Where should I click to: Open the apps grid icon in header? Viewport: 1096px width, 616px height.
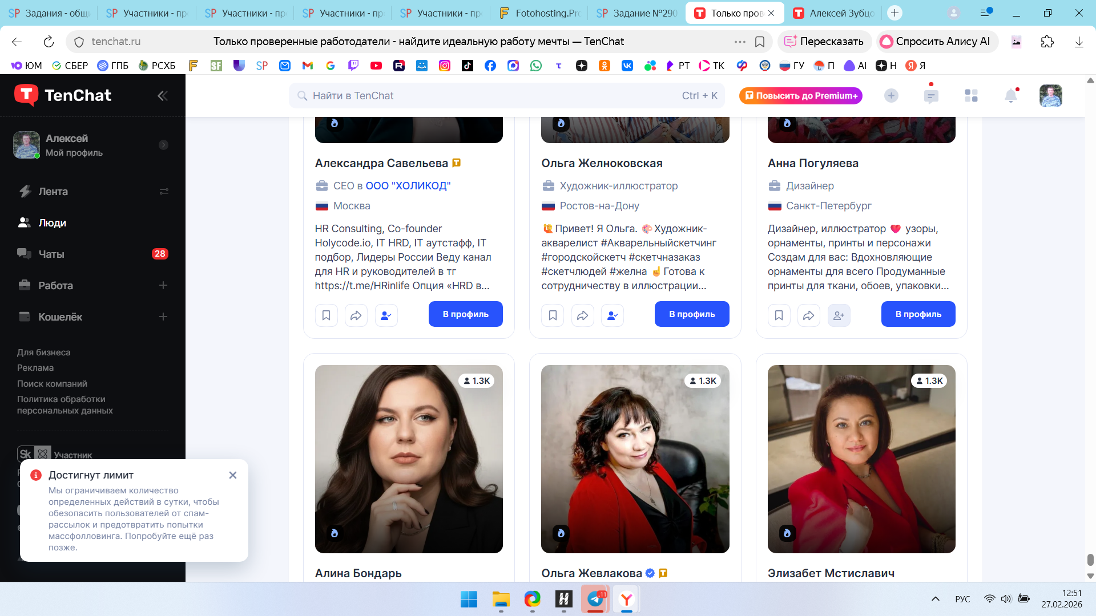[971, 96]
